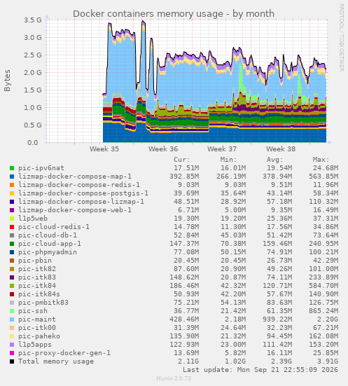Image resolution: width=348 pixels, height=386 pixels.
Task: Click the 'Bytes' y-axis title
Action: tap(8, 81)
